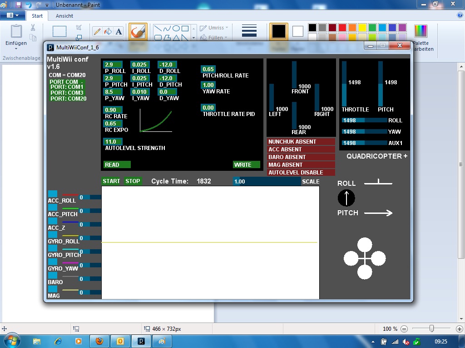Click the Brushes tool icon

138,32
